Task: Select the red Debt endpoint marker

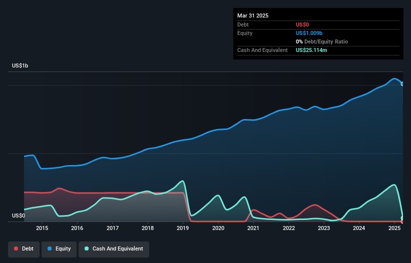Action: point(402,221)
